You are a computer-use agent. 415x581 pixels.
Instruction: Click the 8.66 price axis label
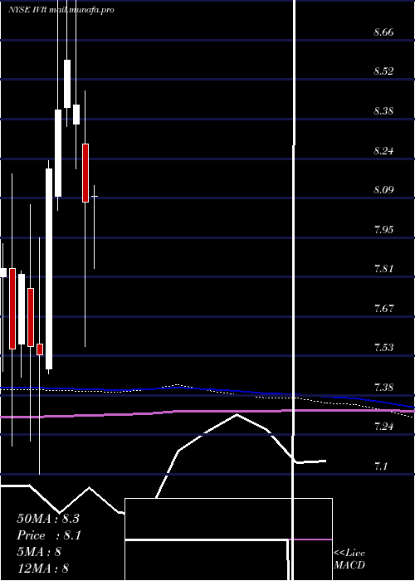tap(383, 32)
